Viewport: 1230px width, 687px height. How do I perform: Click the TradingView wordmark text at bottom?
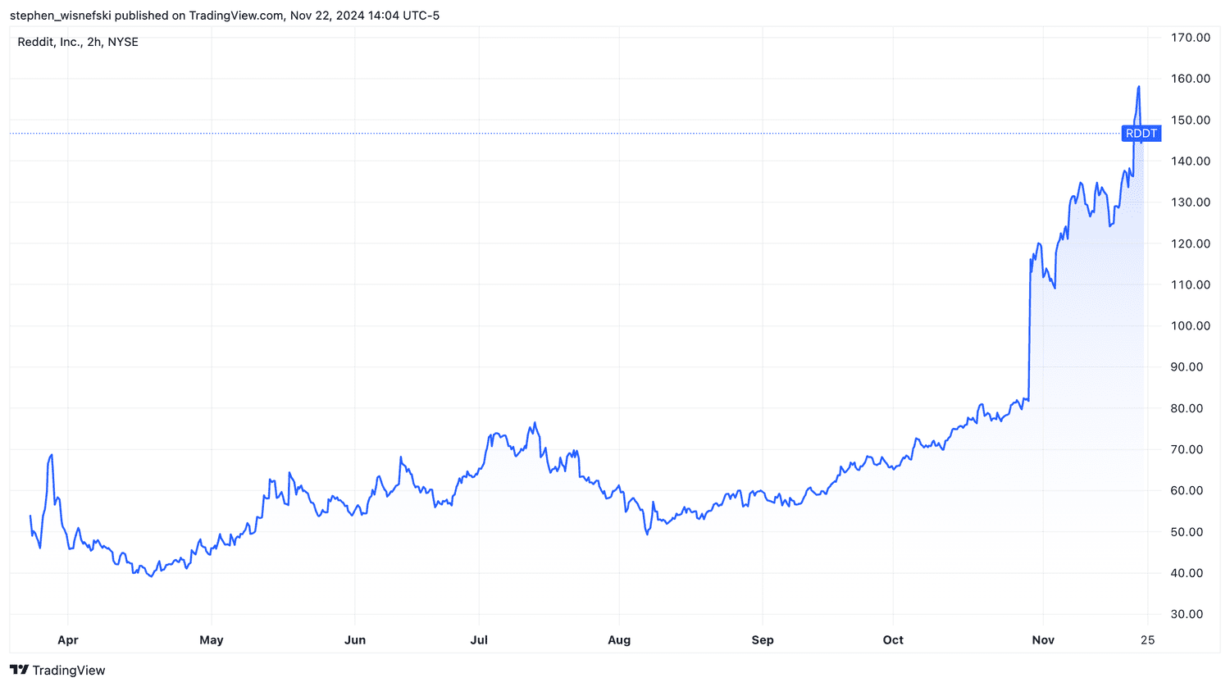click(69, 671)
